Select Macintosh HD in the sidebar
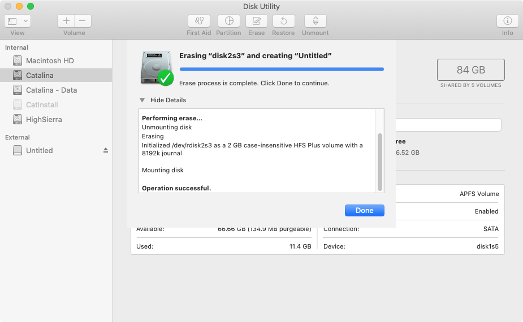This screenshot has width=523, height=322. click(x=56, y=60)
